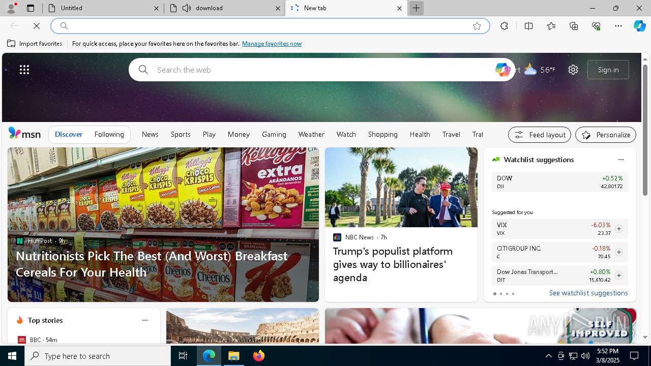
Task: Open the notifications center
Action: click(x=634, y=356)
